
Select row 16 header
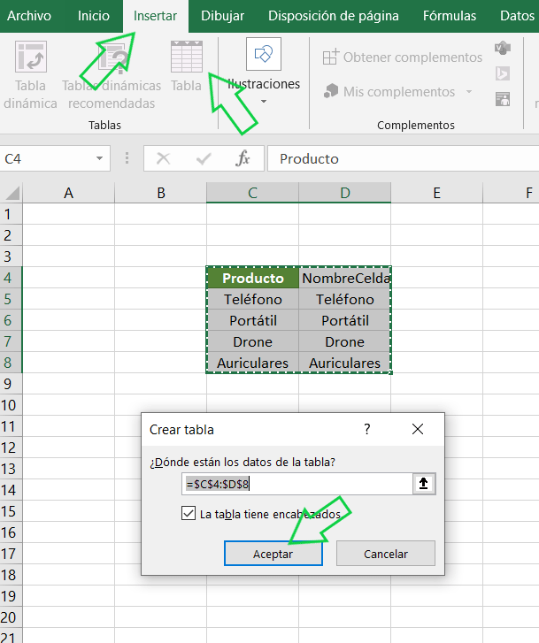(x=12, y=532)
